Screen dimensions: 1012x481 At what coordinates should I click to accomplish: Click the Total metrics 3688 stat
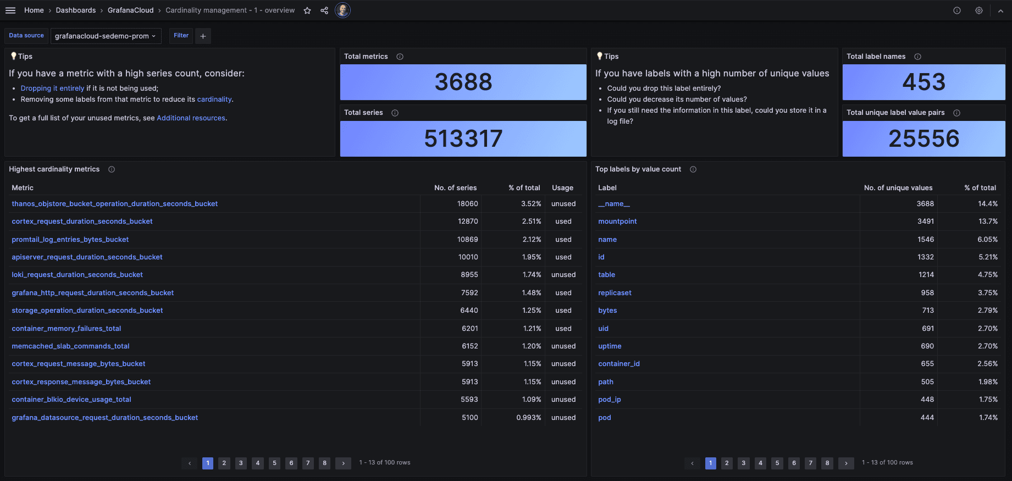pos(463,82)
